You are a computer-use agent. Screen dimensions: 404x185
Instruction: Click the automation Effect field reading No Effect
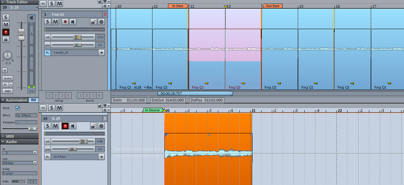pyautogui.click(x=26, y=115)
